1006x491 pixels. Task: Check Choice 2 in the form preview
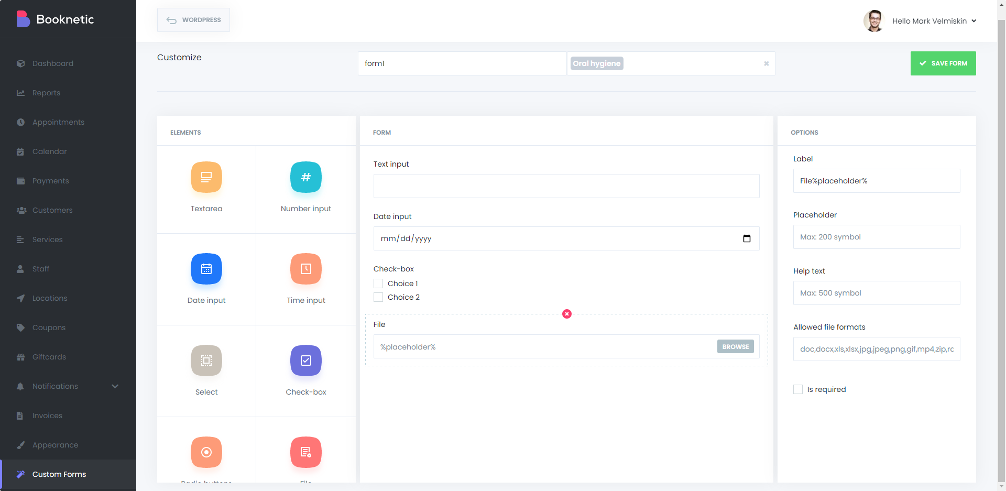[x=378, y=297]
